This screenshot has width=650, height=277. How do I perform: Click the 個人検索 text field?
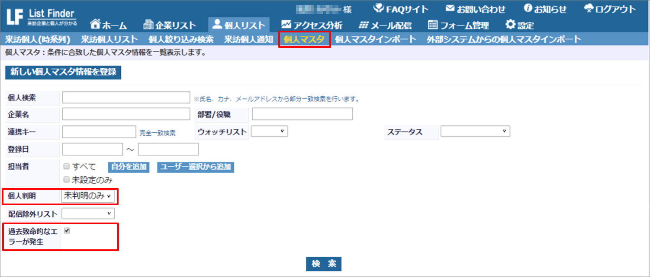126,98
